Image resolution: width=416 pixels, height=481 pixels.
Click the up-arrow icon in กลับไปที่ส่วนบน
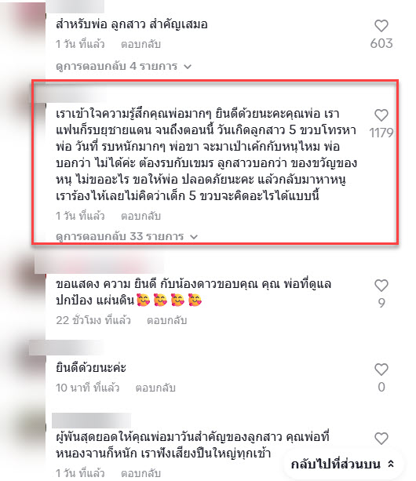(x=391, y=464)
